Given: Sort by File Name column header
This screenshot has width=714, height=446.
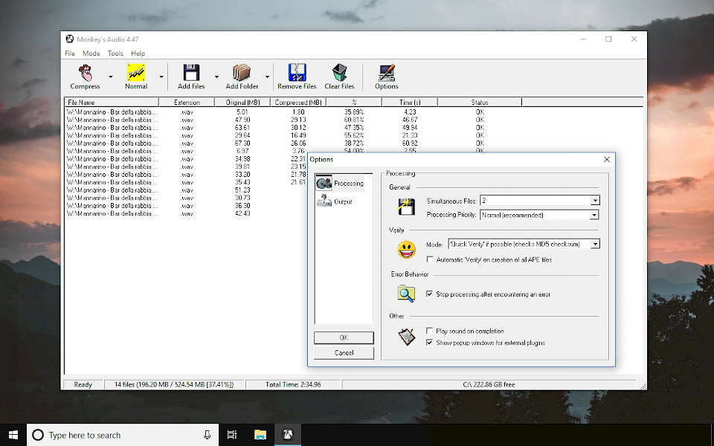Looking at the screenshot, I should pos(112,103).
